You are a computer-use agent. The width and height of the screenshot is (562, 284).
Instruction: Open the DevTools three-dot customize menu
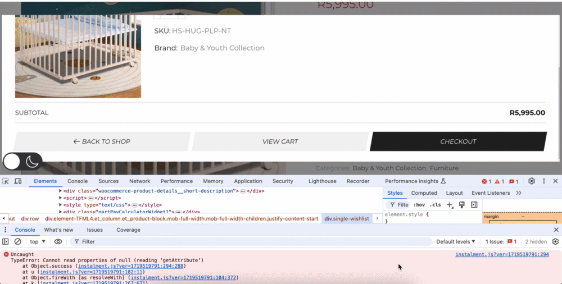[543, 181]
